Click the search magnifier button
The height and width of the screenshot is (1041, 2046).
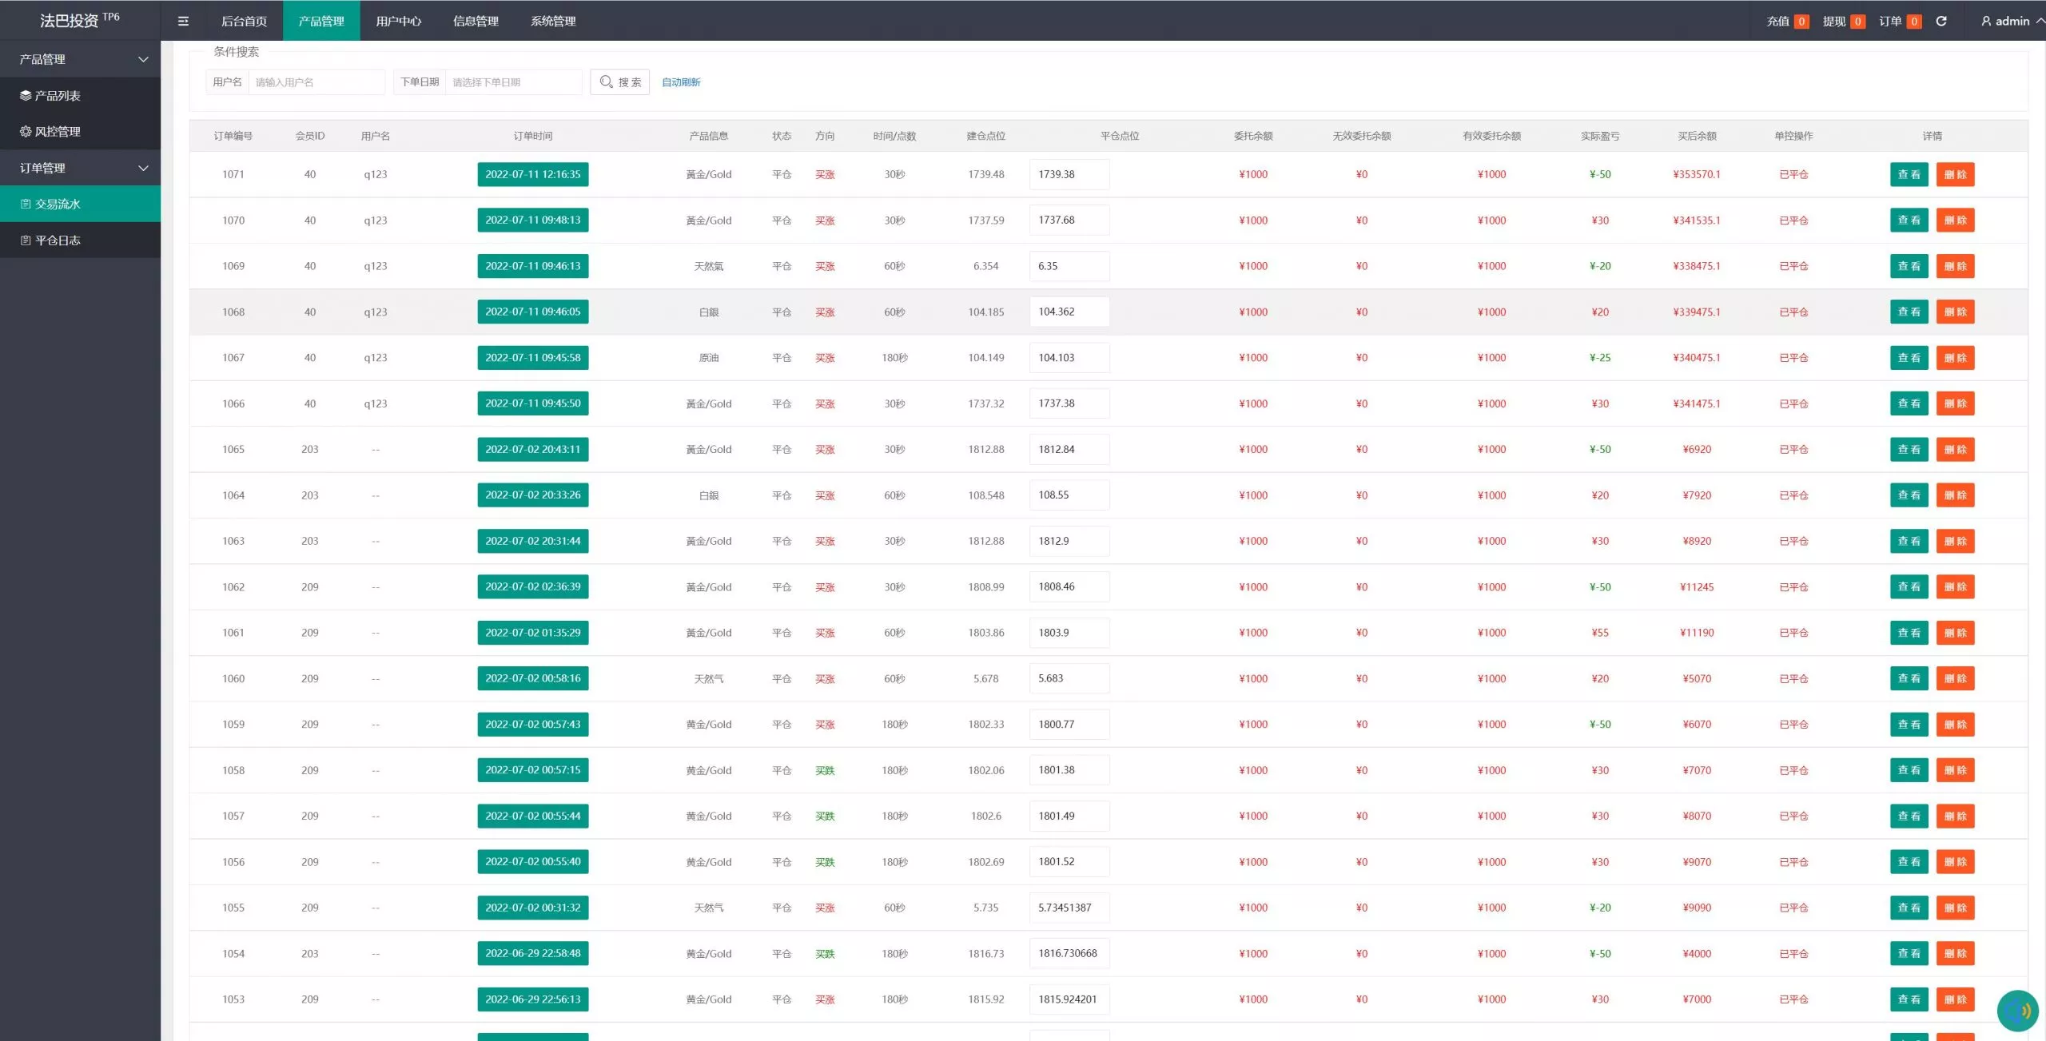point(619,81)
